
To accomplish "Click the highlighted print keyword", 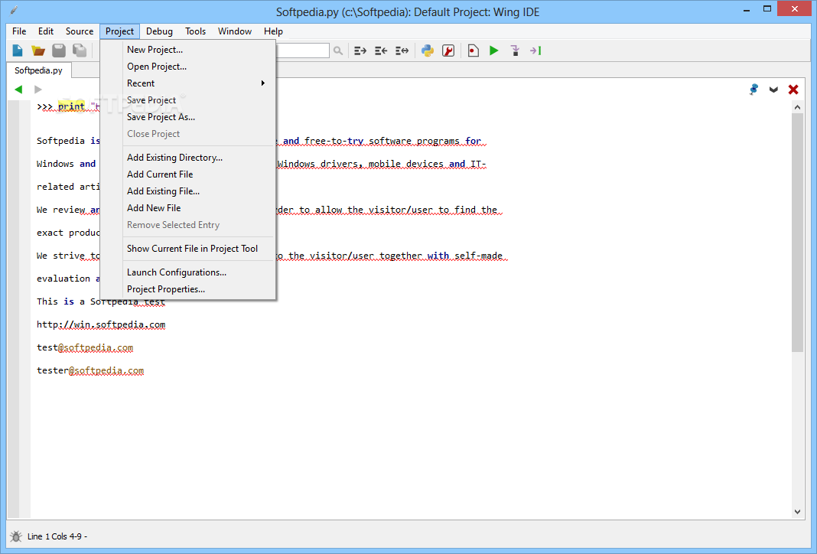I will pyautogui.click(x=71, y=107).
